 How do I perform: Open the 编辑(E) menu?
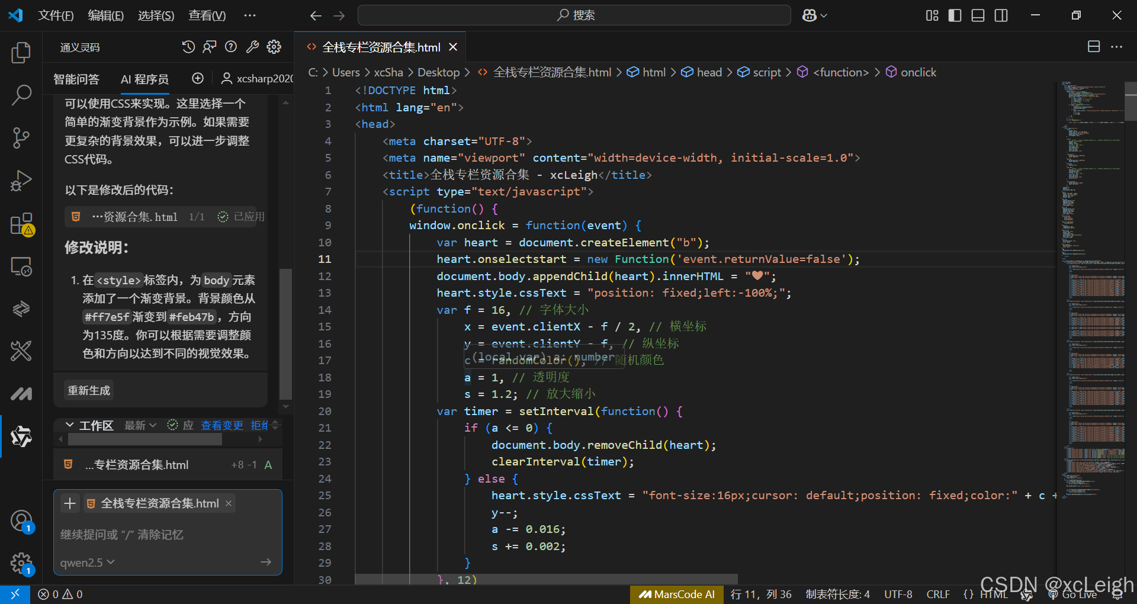coord(105,15)
